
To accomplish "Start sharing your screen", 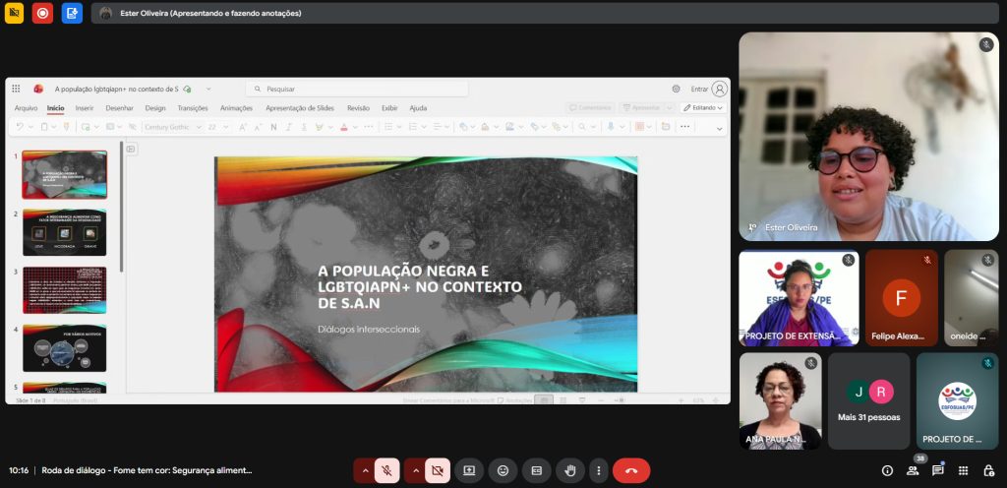I will 469,470.
